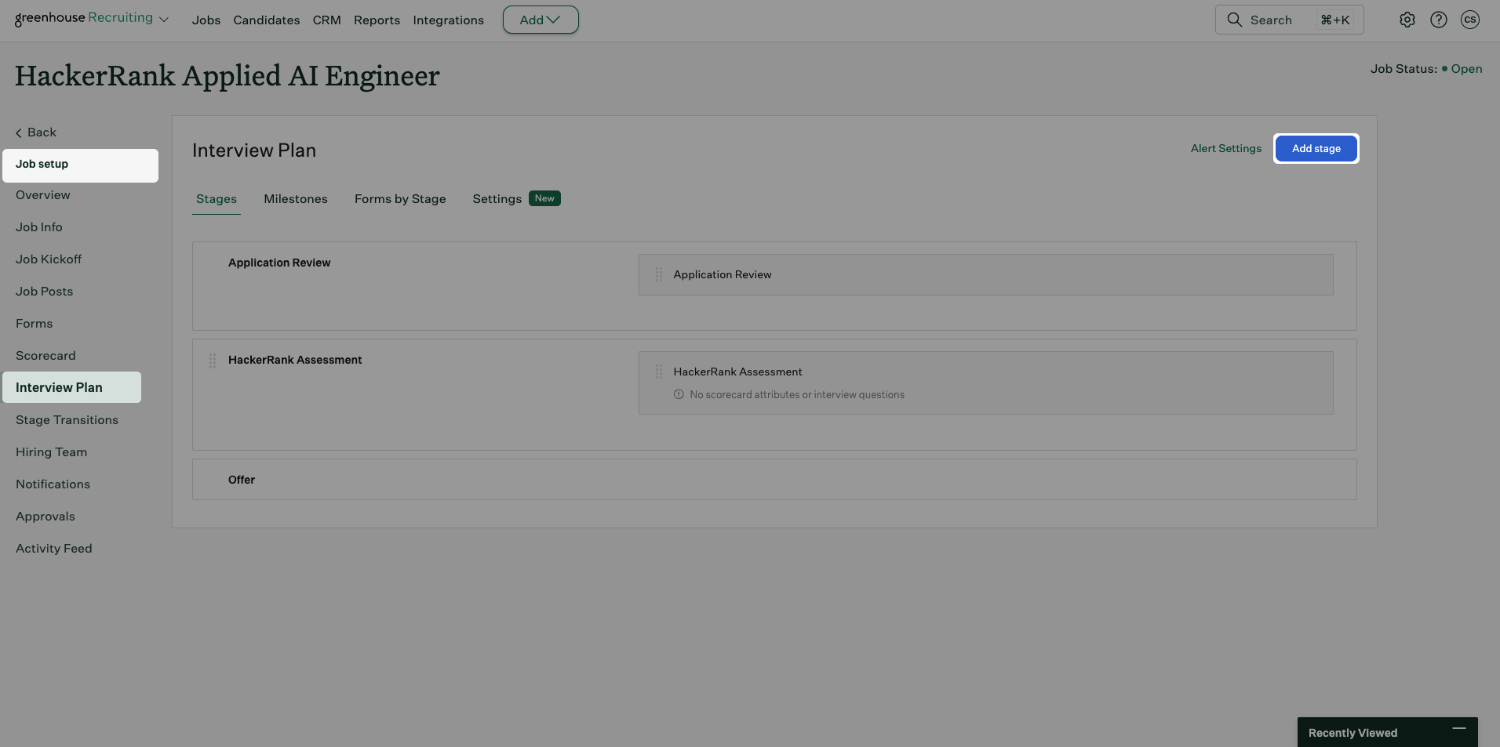
Task: Grab the Application Review interview drag handle
Action: point(659,274)
